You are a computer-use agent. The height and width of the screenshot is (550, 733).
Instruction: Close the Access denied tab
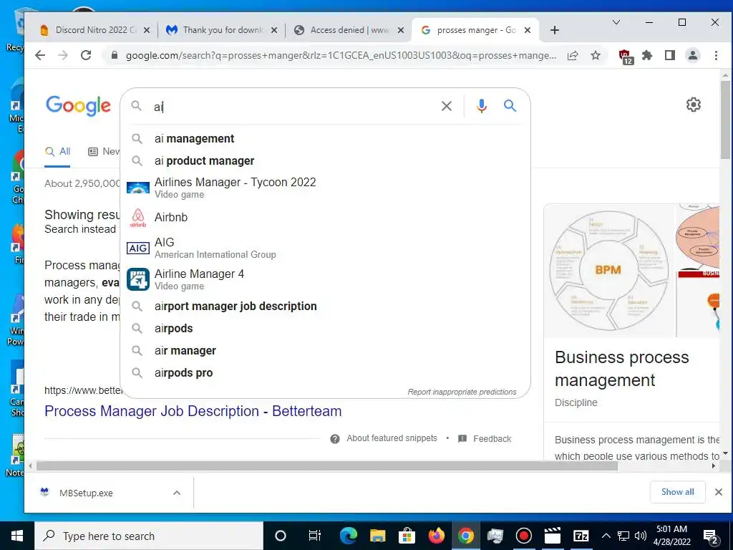[401, 30]
